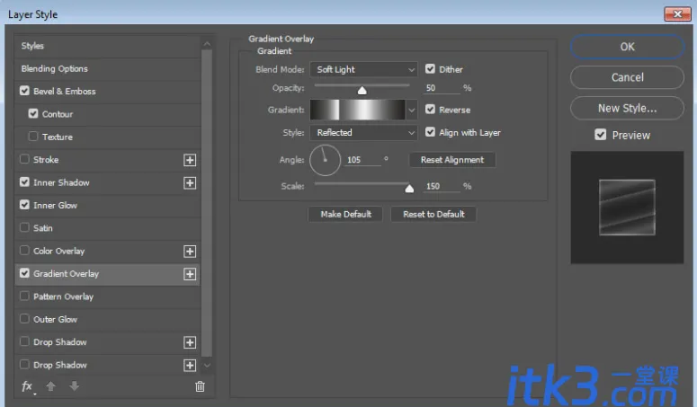Click the Angle dial control
This screenshot has height=407, width=697.
(325, 160)
